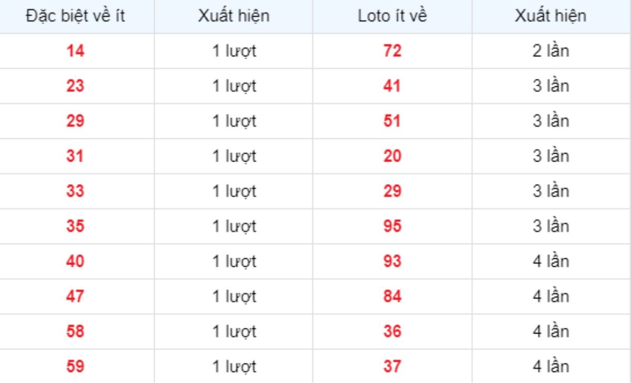Viewport: 631px width, 383px height.
Task: Choose loto number 20
Action: click(392, 156)
